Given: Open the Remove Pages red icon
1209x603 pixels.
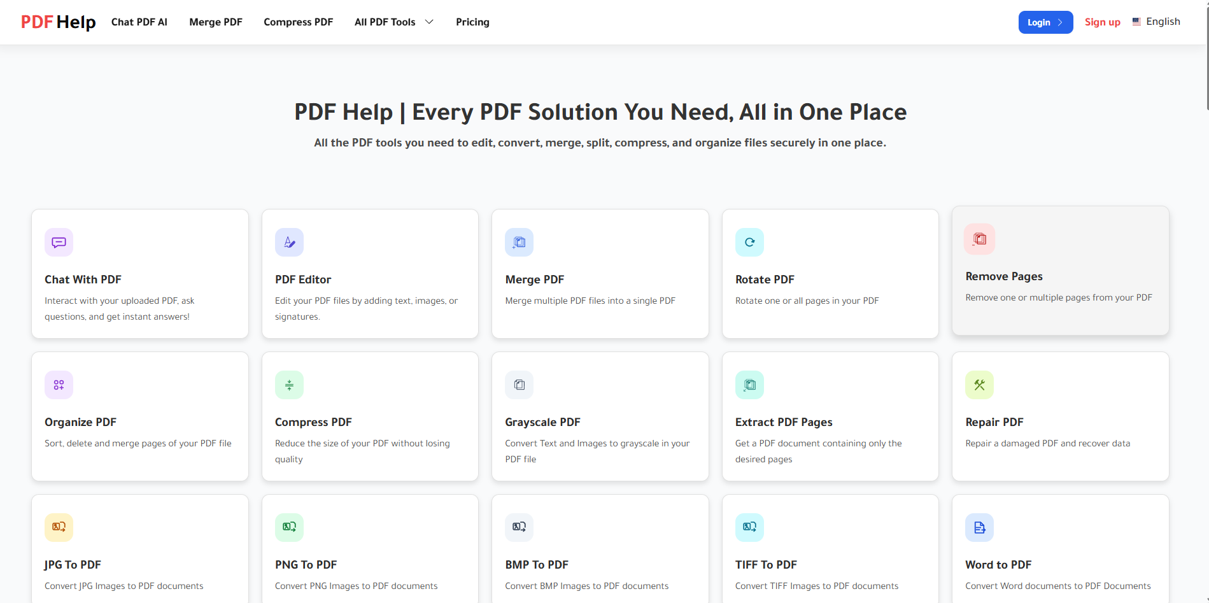Looking at the screenshot, I should click(x=979, y=239).
